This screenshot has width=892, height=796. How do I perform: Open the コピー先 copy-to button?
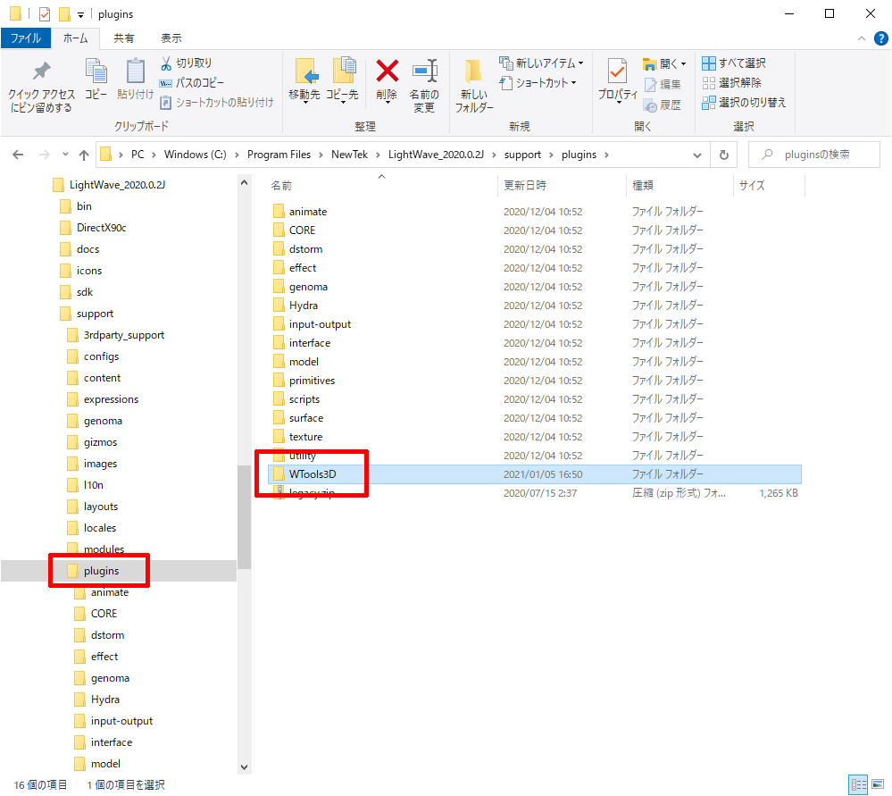point(342,80)
